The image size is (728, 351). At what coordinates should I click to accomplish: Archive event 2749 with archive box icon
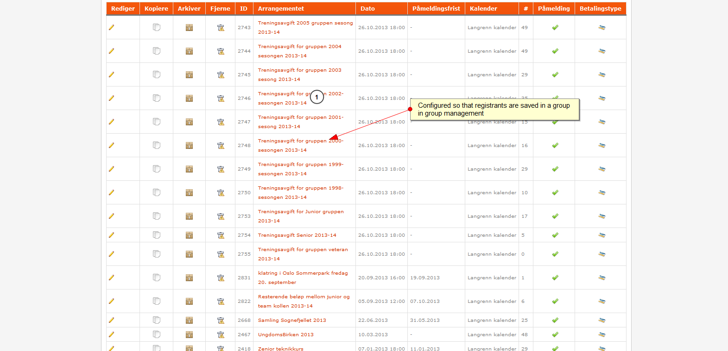[189, 169]
